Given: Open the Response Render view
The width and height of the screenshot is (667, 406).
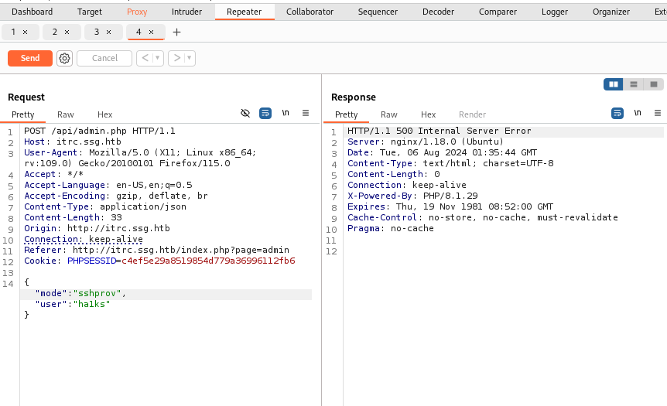Looking at the screenshot, I should click(472, 114).
